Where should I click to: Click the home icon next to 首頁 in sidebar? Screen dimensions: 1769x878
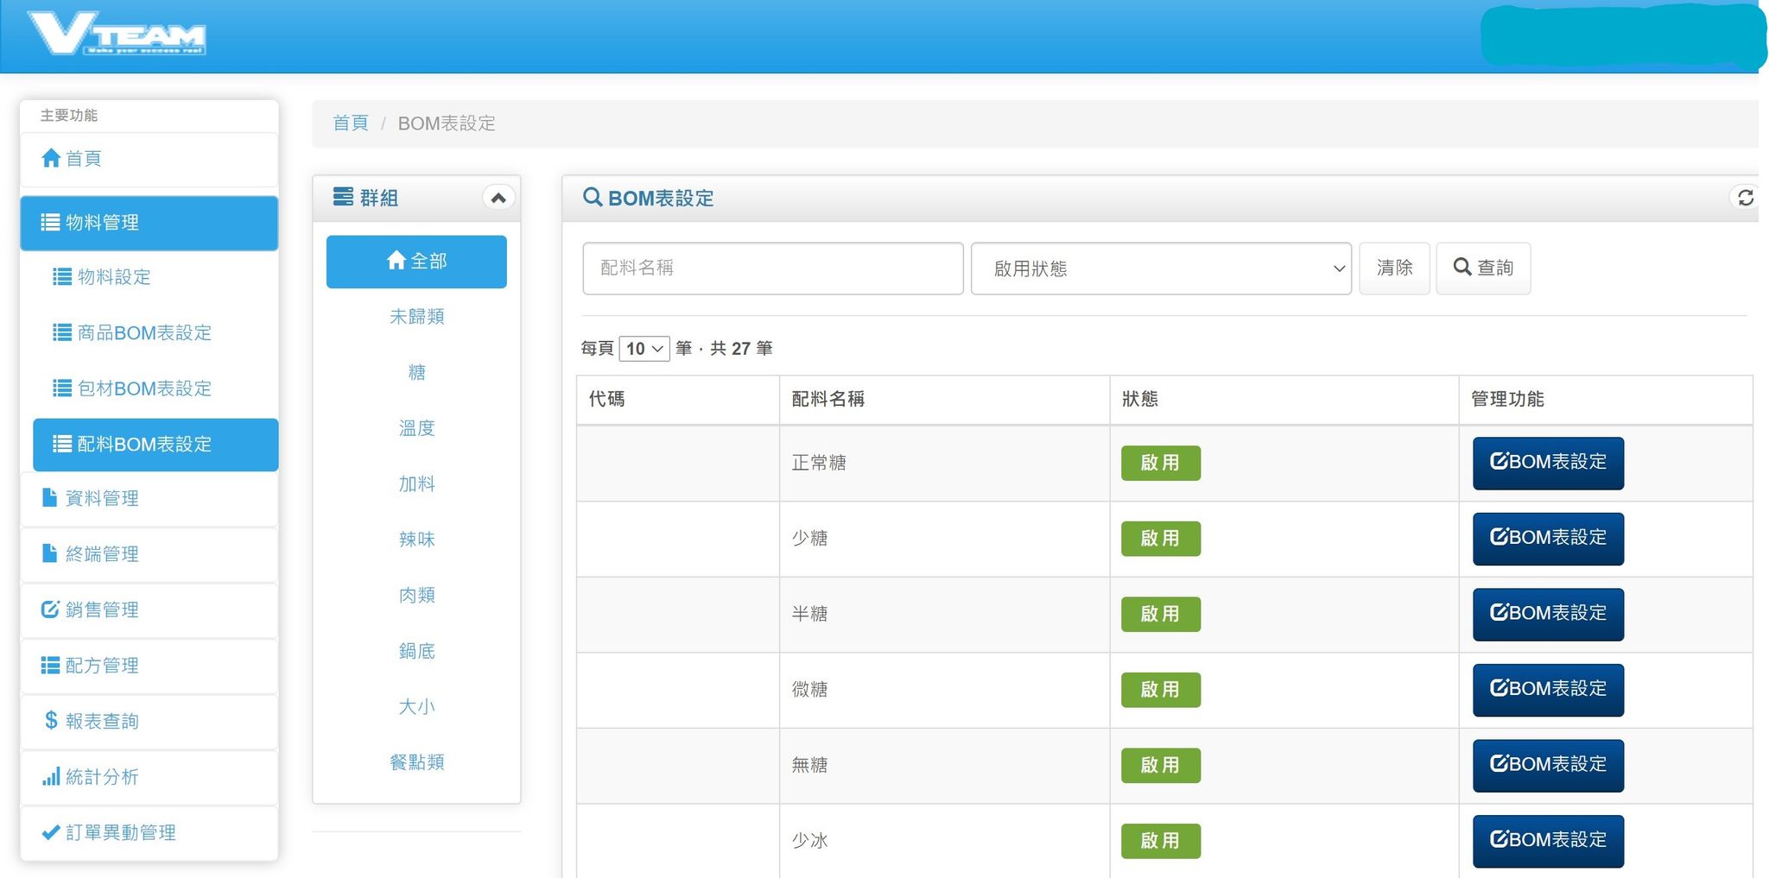(51, 158)
